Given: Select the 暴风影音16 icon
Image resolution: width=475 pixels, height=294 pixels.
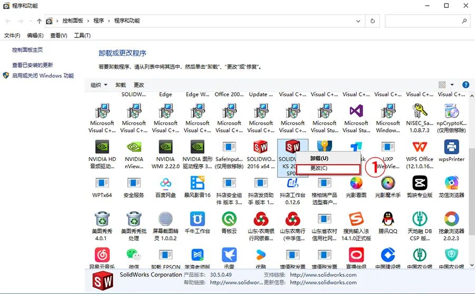Looking at the screenshot, I should (x=197, y=183).
